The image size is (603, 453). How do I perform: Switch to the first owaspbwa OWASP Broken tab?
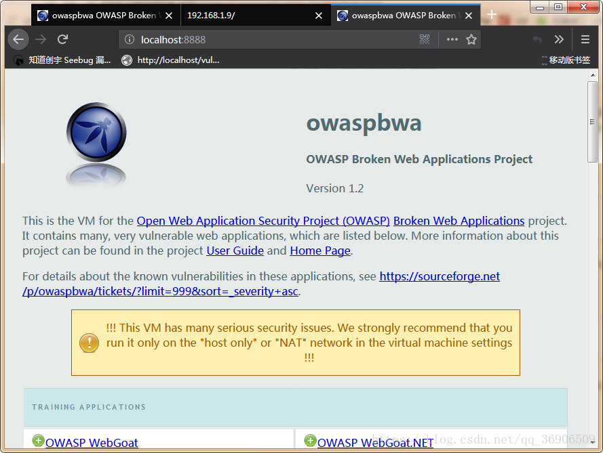106,16
